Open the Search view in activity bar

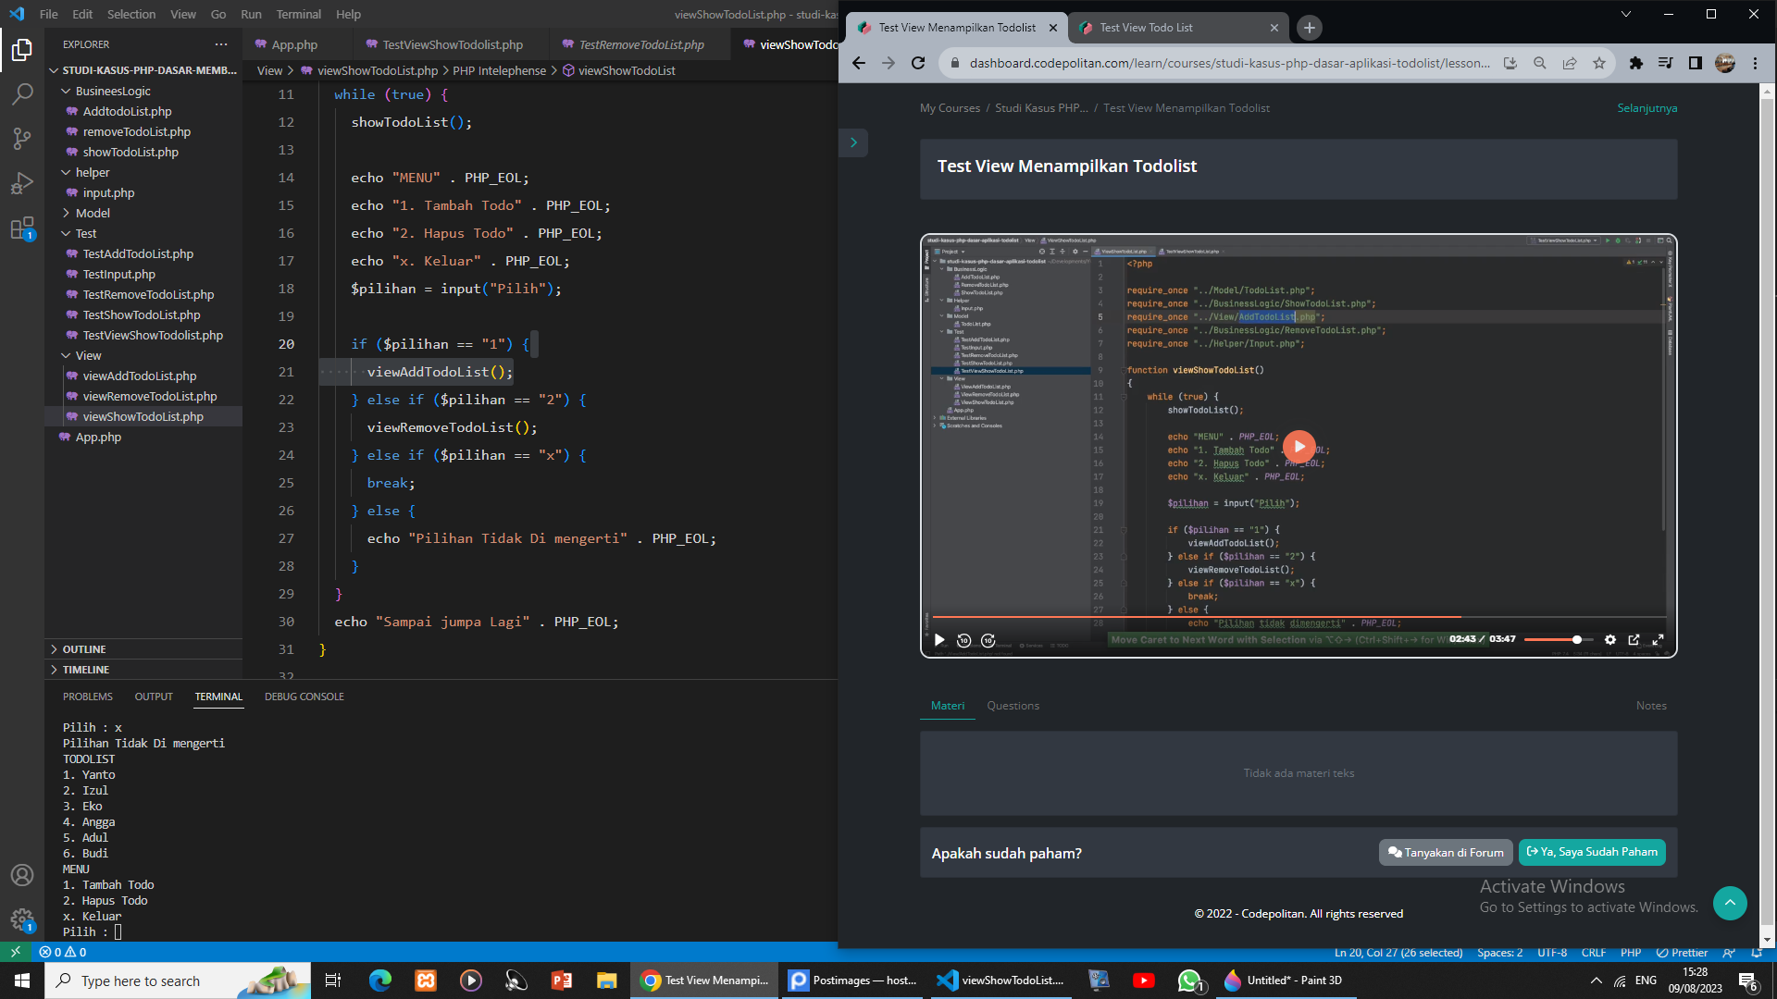pyautogui.click(x=22, y=93)
